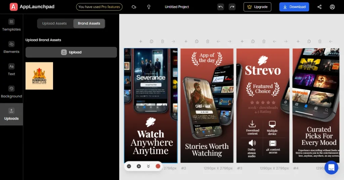Click the 'Download content' feature text
344x180 pixels.
click(252, 132)
